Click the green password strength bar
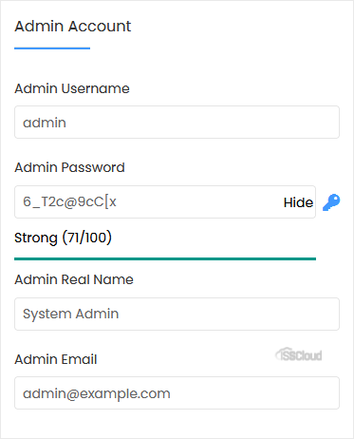Image resolution: width=354 pixels, height=439 pixels. coord(165,258)
